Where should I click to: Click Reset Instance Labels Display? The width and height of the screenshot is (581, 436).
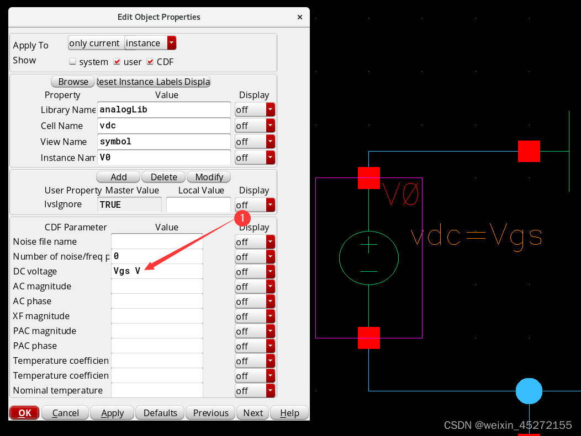(153, 82)
